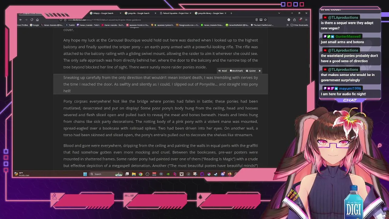Open the Firefox application menu
The image size is (389, 219).
click(x=306, y=20)
